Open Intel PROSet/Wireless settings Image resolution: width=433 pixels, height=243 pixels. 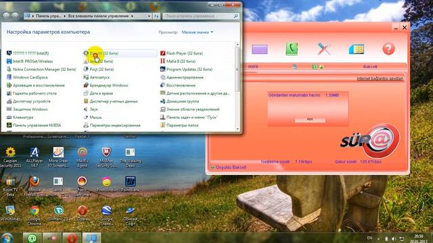30,61
